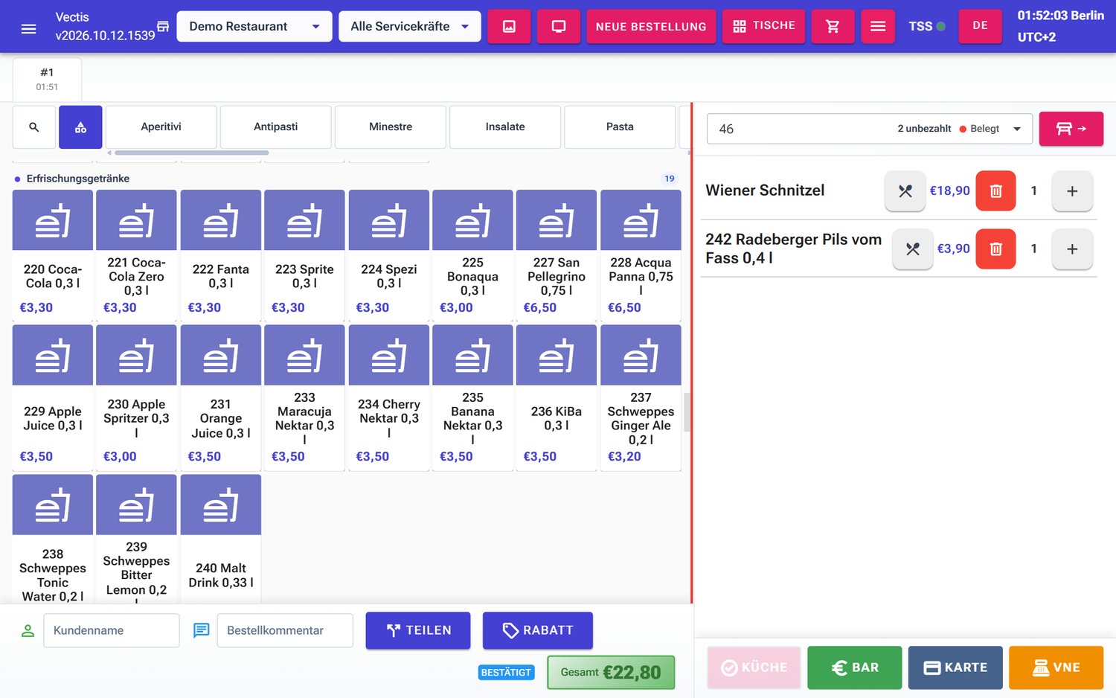Select order tab #1

pos(47,79)
